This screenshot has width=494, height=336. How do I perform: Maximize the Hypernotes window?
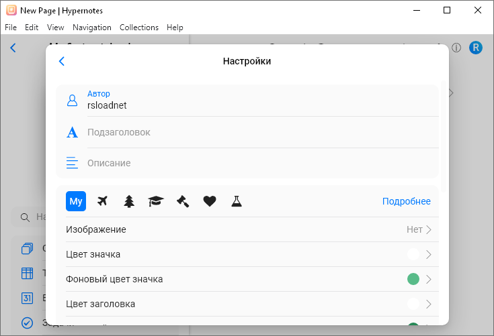pos(447,10)
